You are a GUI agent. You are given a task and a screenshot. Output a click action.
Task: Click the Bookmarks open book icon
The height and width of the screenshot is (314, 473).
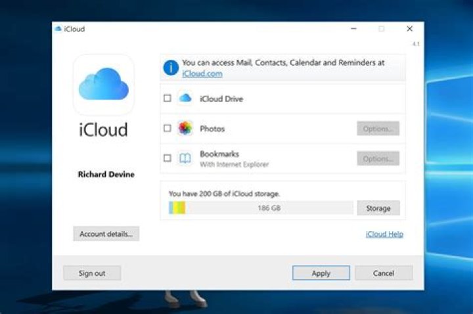(x=185, y=158)
